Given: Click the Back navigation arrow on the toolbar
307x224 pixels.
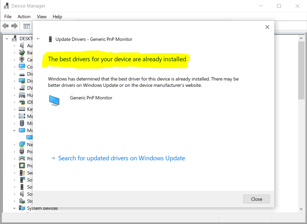Looking at the screenshot, I should pyautogui.click(x=5, y=26).
